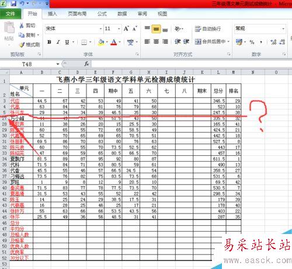Click the decrease decimal places icon
The width and height of the screenshot is (292, 269).
[x=282, y=42]
